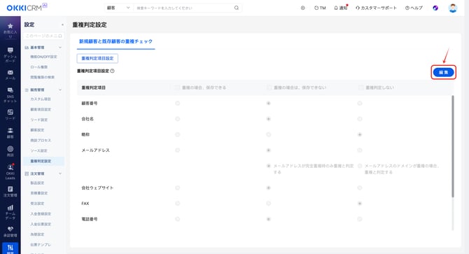Viewport: 469px width, 254px height.
Task: Open the リード icon in sidebar
Action: [10, 112]
